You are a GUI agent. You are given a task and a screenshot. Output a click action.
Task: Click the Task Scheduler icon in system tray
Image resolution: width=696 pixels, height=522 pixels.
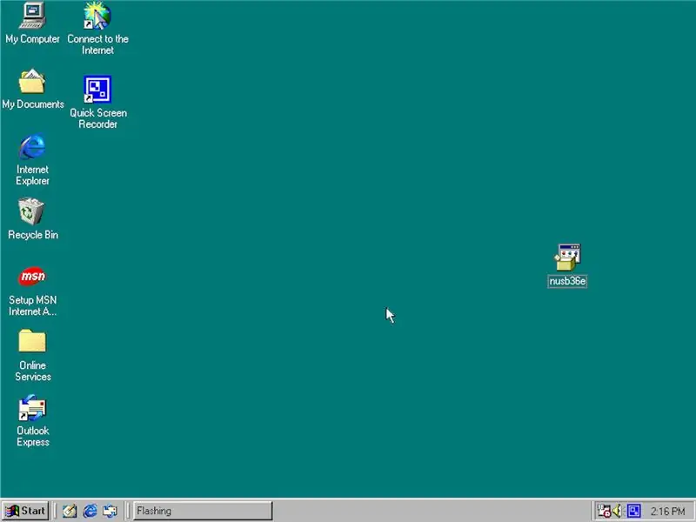(x=604, y=511)
